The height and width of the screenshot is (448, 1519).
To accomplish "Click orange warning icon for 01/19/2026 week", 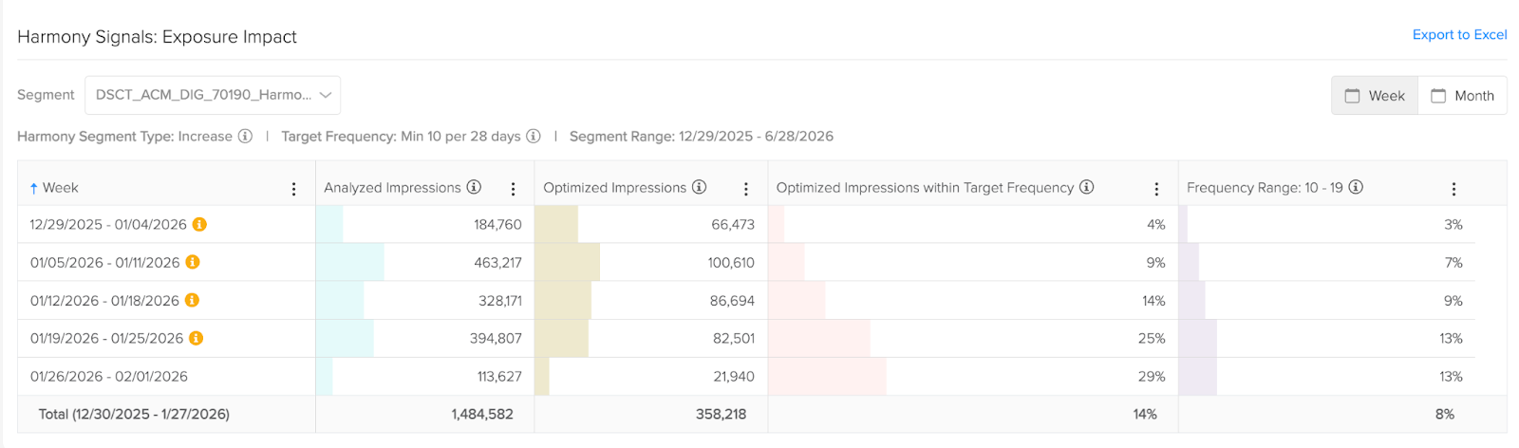I will click(x=196, y=338).
